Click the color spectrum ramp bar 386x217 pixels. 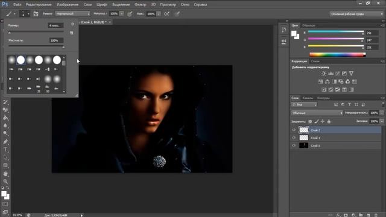click(x=337, y=55)
